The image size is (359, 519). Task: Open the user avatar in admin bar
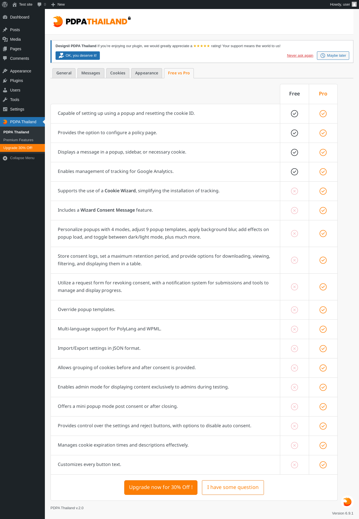pyautogui.click(x=354, y=4)
